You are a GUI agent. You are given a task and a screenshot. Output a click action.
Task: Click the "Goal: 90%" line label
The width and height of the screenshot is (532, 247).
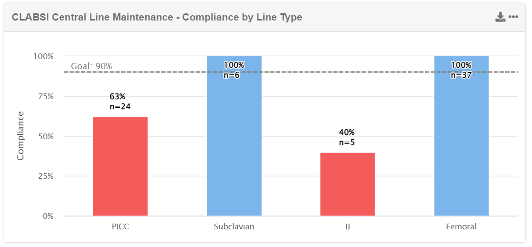92,66
